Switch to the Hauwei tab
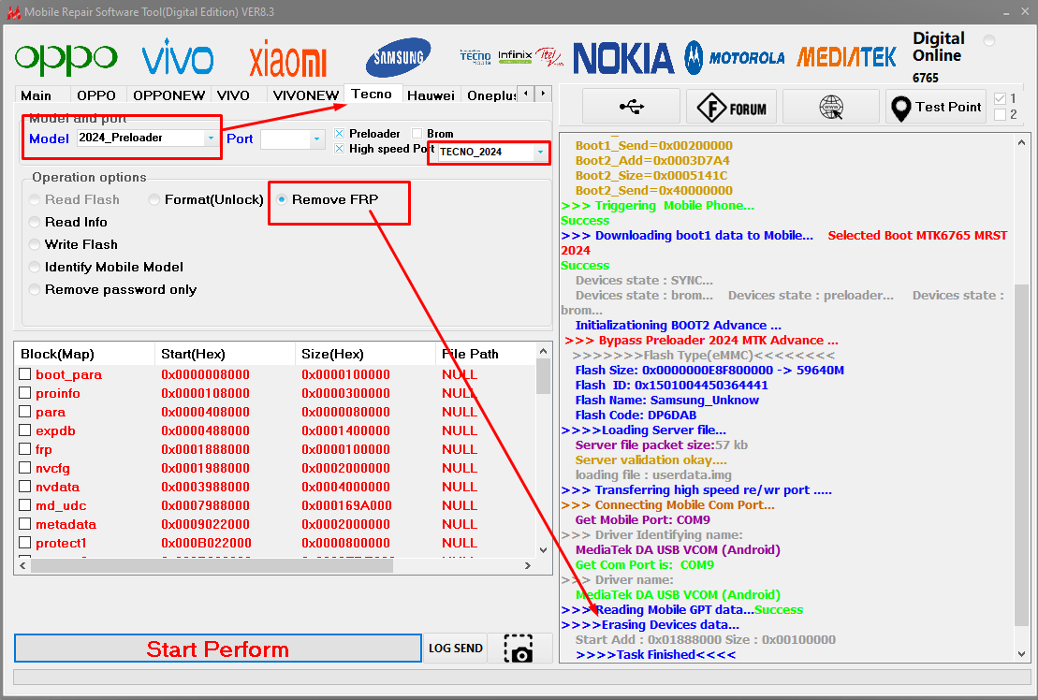 [431, 96]
